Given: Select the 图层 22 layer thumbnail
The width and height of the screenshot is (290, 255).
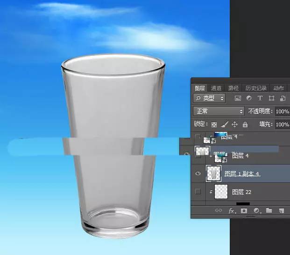Looking at the screenshot, I should pos(220,192).
